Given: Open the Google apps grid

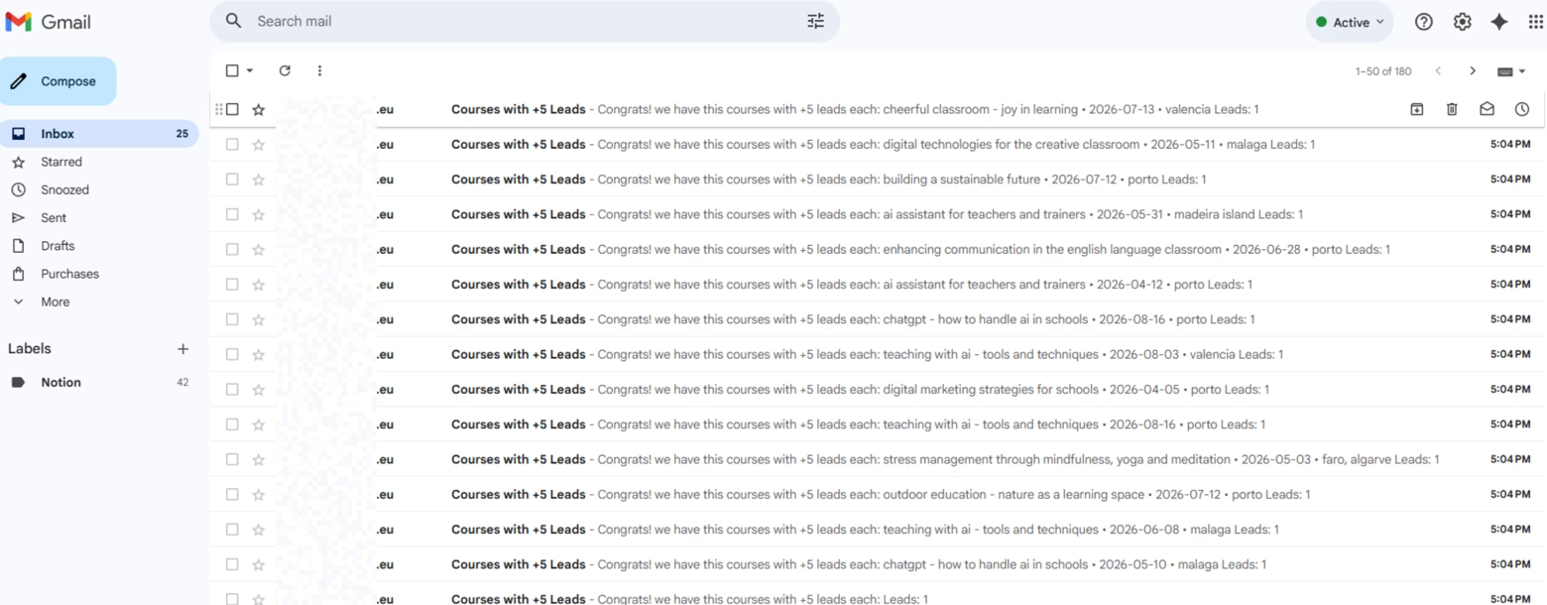Looking at the screenshot, I should click(x=1535, y=22).
